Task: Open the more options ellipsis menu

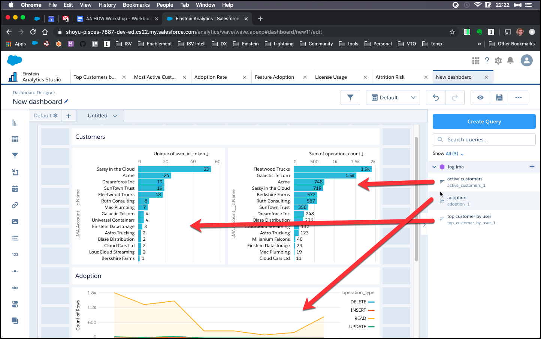Action: point(519,97)
